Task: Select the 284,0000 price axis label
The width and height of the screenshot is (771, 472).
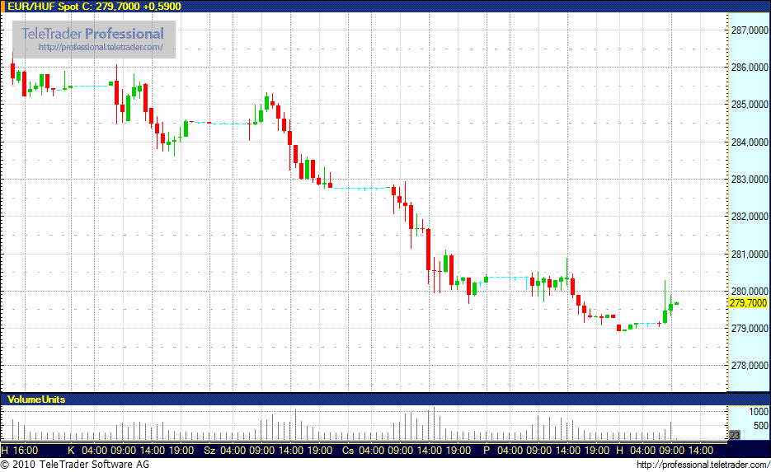Action: 750,142
